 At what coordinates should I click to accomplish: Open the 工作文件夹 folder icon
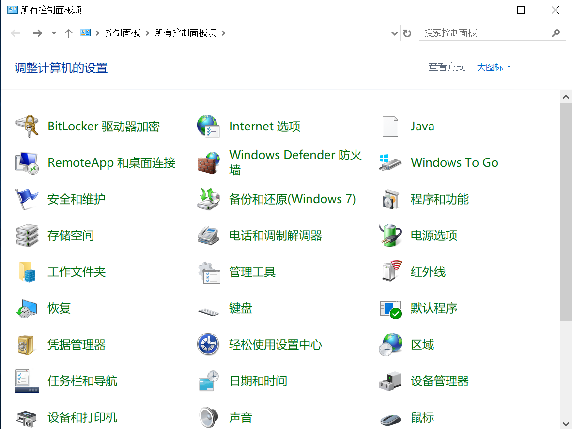27,271
